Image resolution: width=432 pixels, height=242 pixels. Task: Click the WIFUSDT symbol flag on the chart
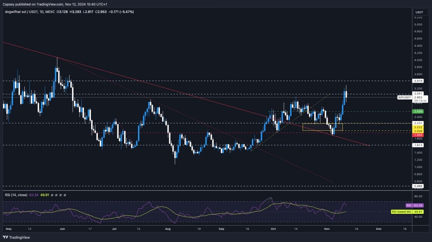click(404, 98)
